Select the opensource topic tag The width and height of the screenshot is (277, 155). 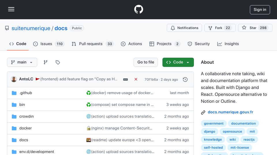coord(232,131)
